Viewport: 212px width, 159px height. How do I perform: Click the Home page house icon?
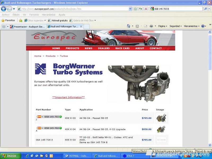click(x=129, y=26)
